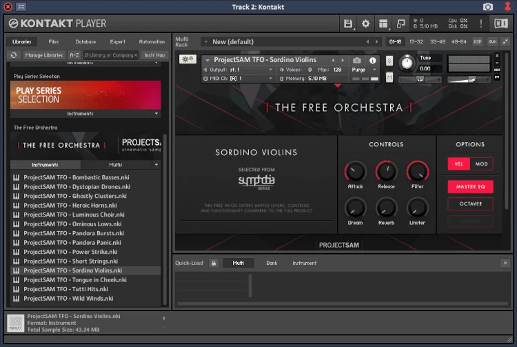This screenshot has height=347, width=517.
Task: Expand info pane arrow
Action: click(164, 318)
